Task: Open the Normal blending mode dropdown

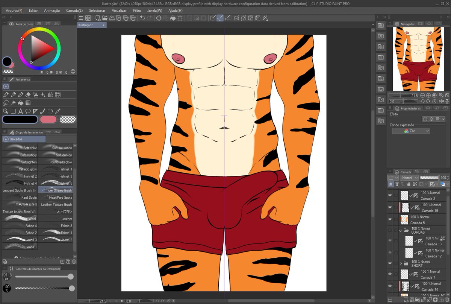Action: pyautogui.click(x=409, y=178)
